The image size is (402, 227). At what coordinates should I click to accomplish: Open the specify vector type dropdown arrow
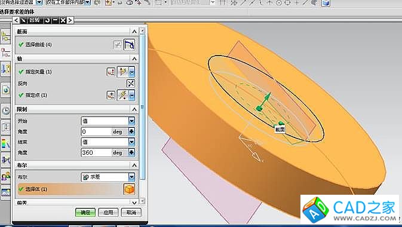132,72
